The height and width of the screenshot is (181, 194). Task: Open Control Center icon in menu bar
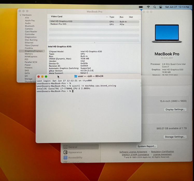(161, 7)
